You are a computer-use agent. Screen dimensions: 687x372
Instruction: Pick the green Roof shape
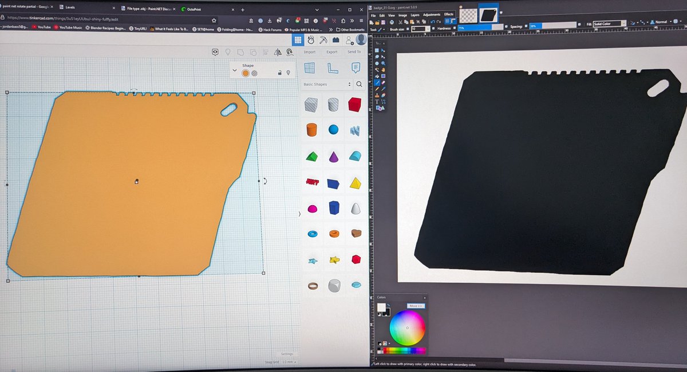pos(311,156)
